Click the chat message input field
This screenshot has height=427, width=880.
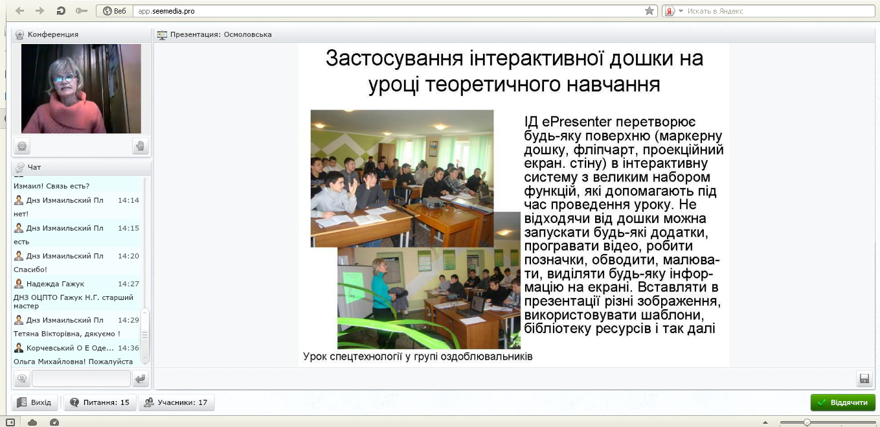(x=81, y=378)
